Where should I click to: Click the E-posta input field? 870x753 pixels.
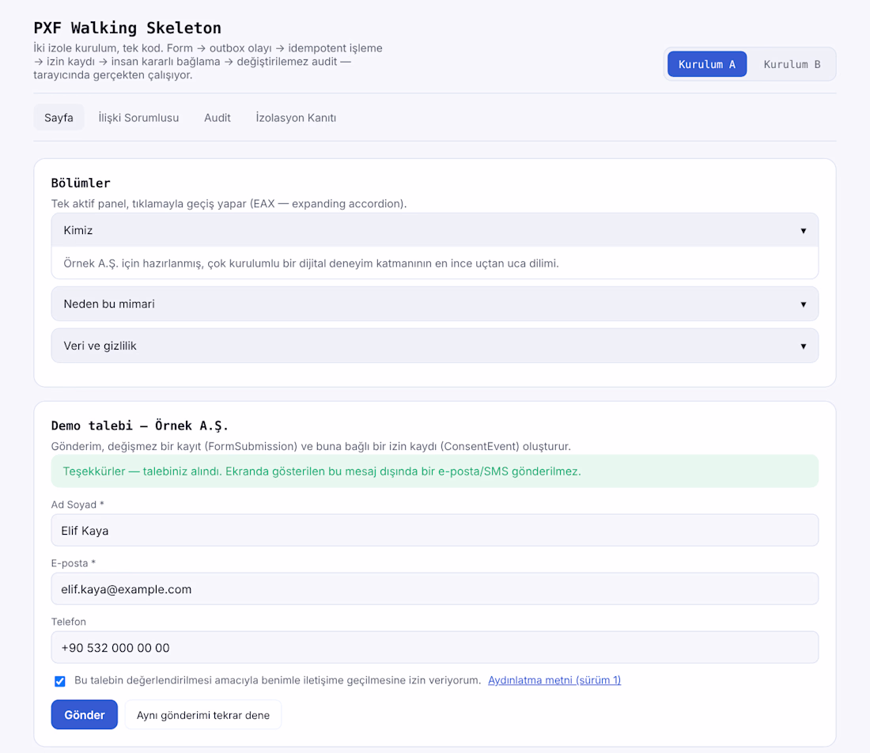(434, 588)
